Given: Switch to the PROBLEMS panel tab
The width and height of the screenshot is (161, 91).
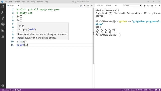Looking at the screenshot, I should tap(100, 6).
